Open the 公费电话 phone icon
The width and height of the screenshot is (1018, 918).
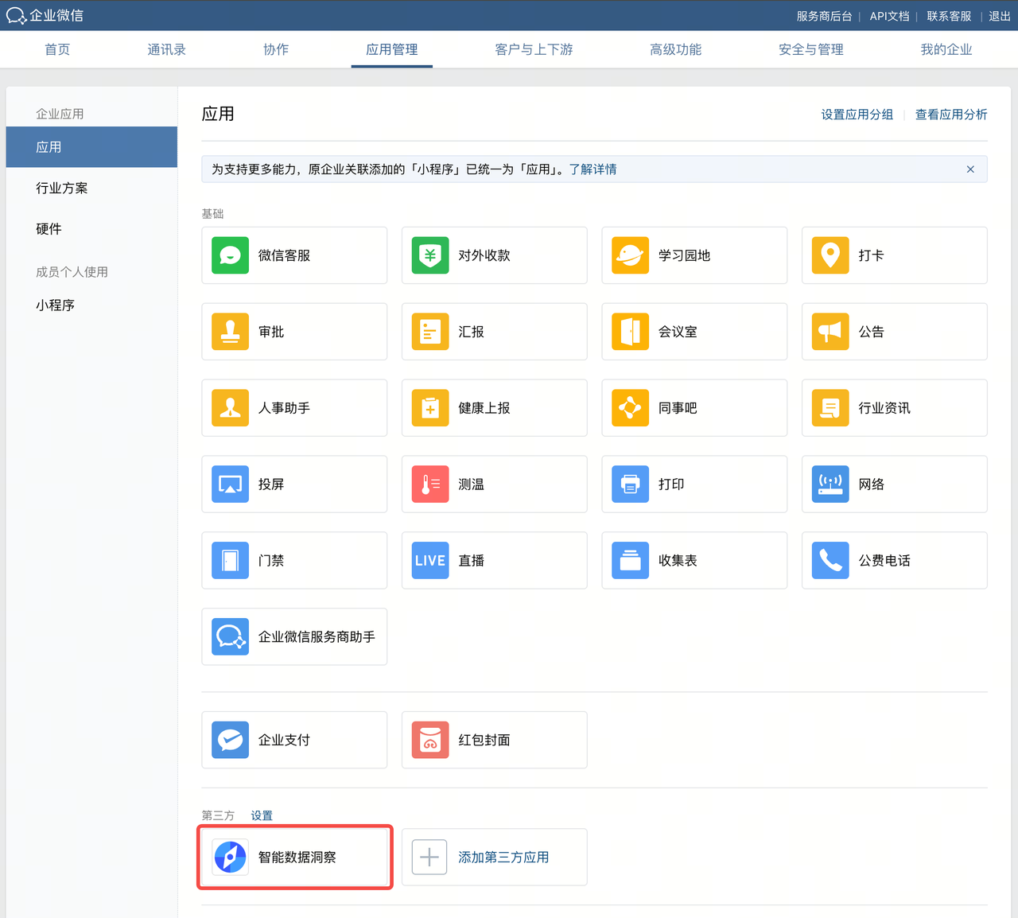830,561
